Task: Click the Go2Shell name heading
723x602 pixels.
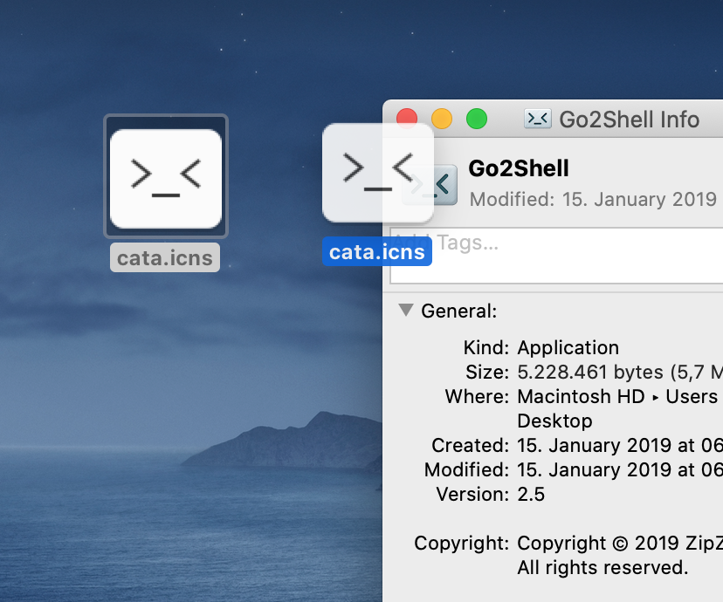Action: (519, 168)
